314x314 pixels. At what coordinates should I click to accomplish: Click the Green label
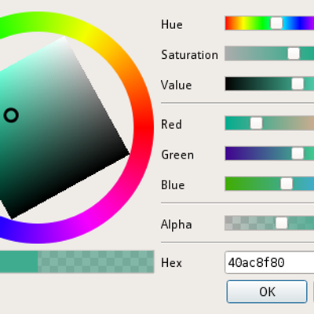177,155
